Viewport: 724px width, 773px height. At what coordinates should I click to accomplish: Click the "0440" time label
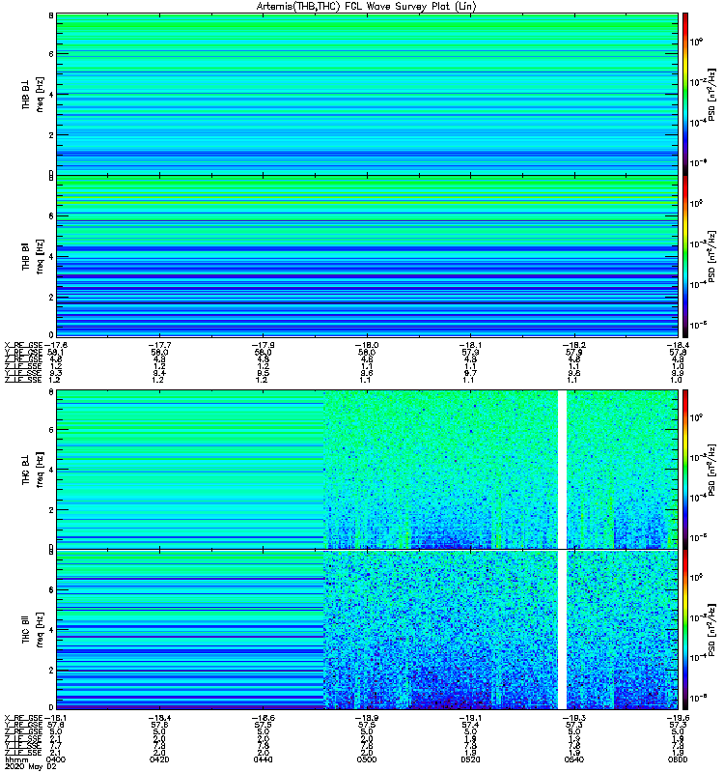263,759
